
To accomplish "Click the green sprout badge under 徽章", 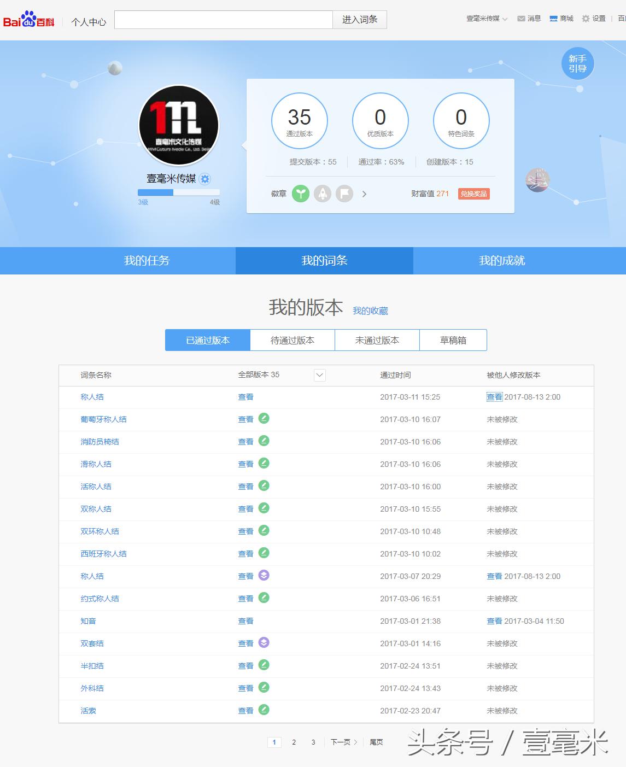I will coord(300,194).
